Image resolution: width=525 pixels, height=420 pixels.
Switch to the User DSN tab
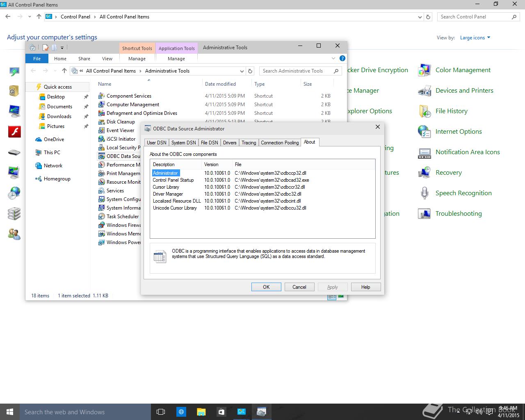coord(157,143)
